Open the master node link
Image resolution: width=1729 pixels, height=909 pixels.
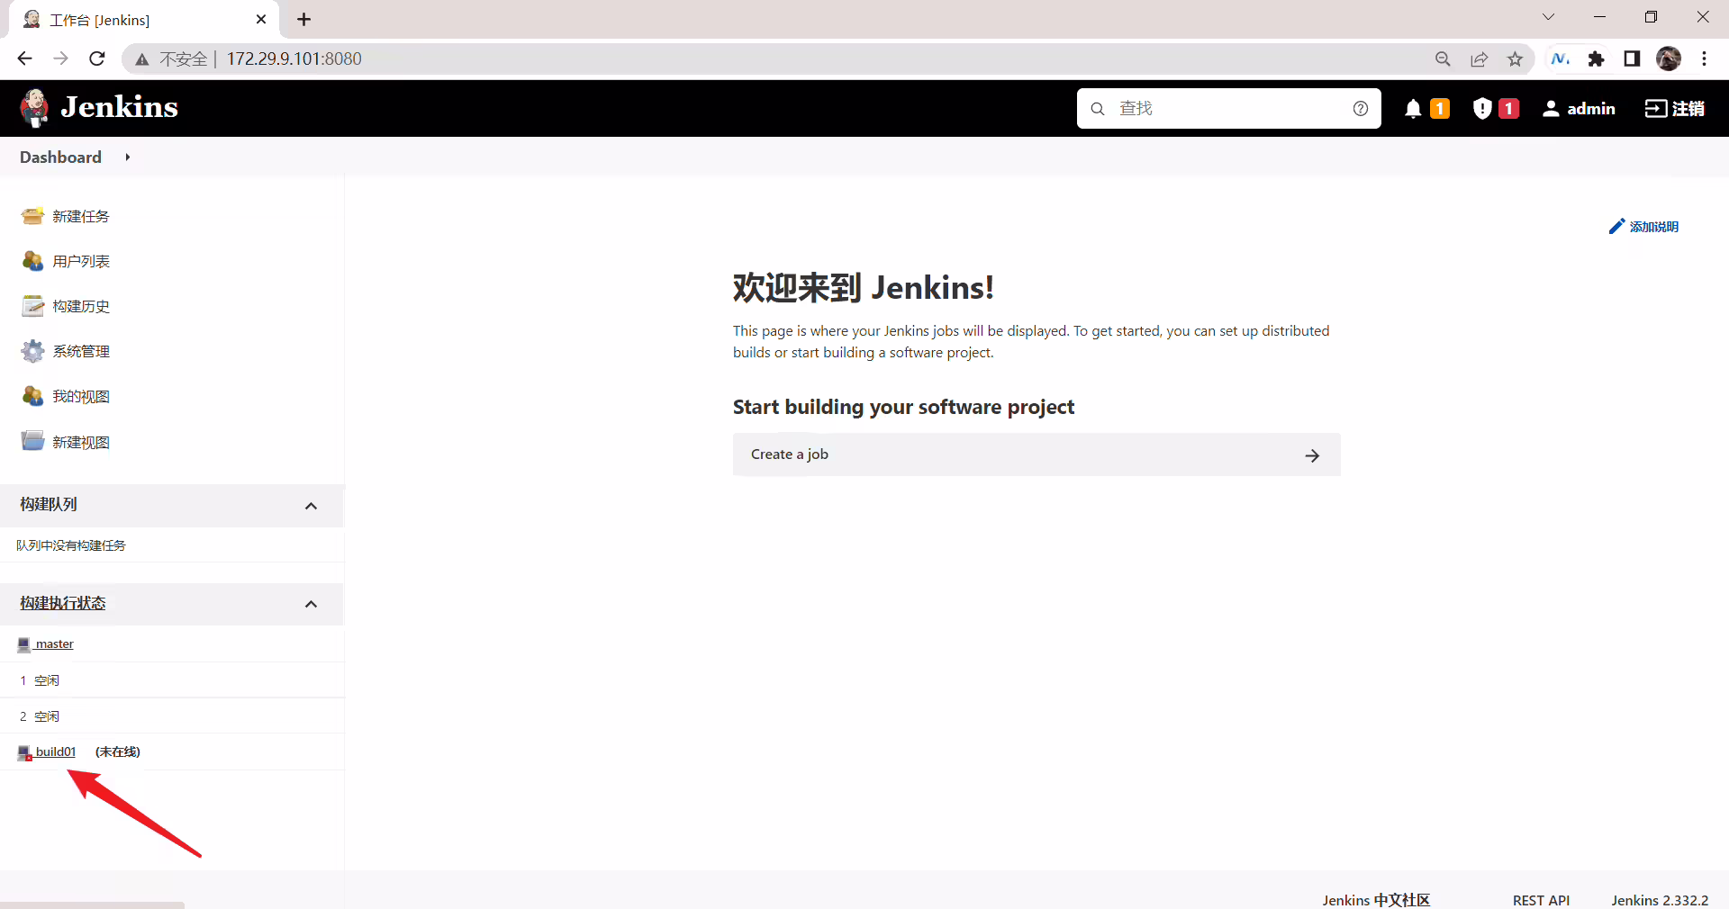pos(54,643)
